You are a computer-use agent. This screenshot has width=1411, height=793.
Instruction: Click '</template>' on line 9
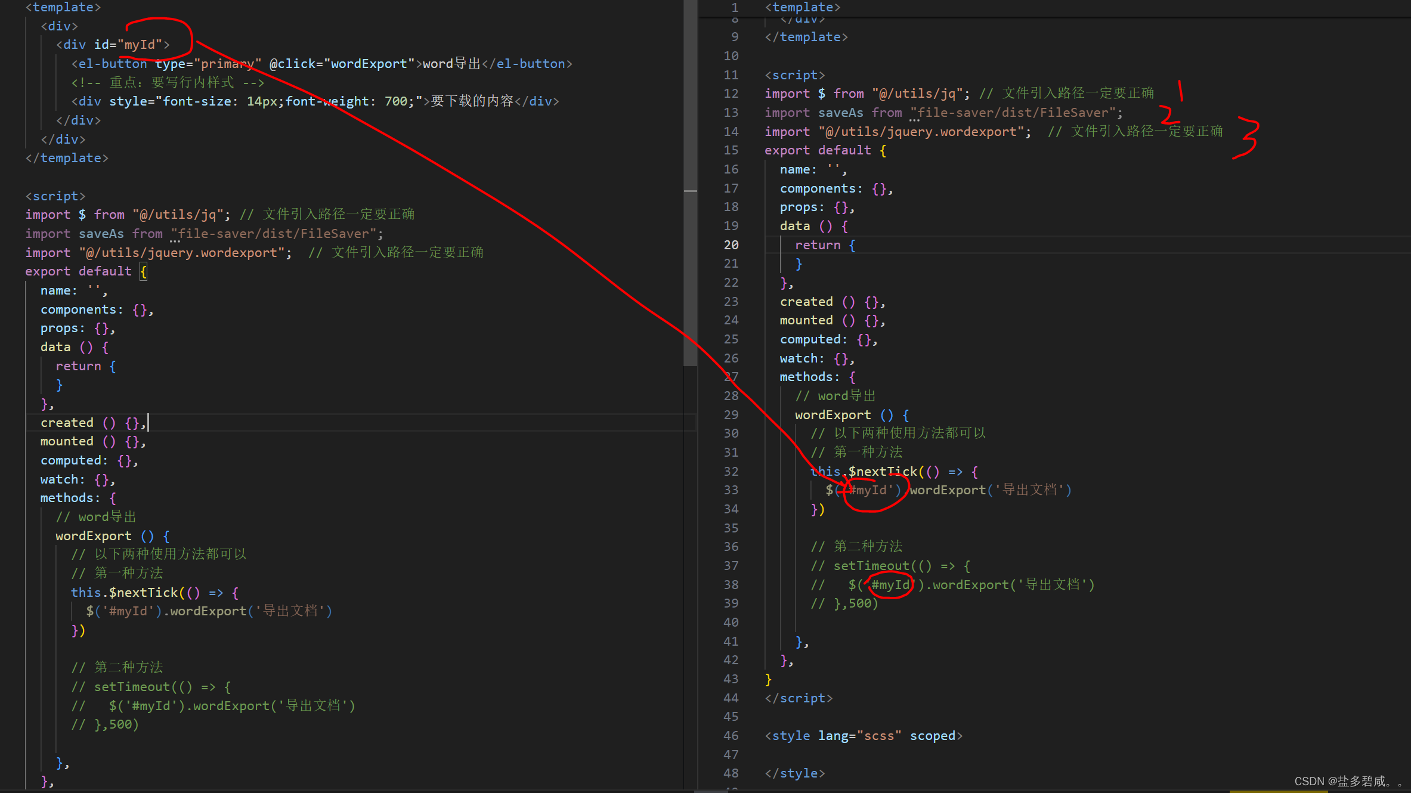[806, 37]
